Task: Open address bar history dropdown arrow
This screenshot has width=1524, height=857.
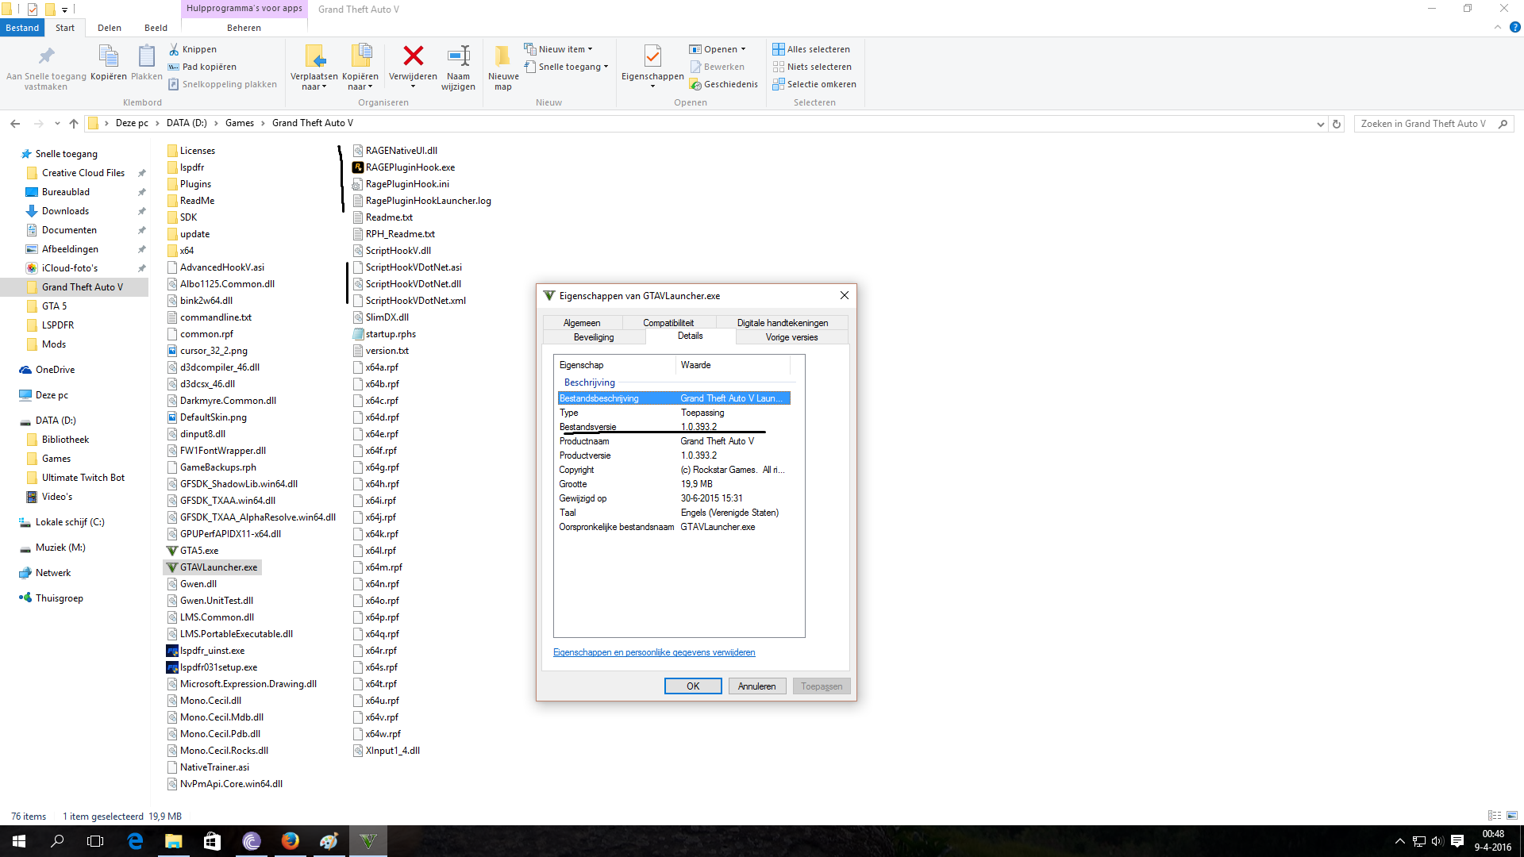Action: tap(1320, 124)
